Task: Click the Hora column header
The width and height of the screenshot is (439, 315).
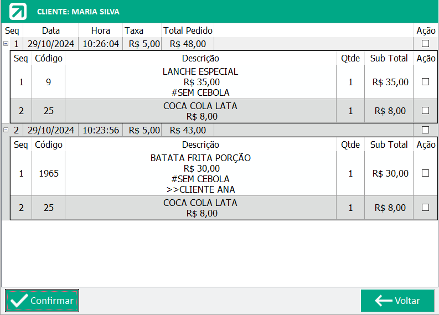Action: [x=100, y=30]
